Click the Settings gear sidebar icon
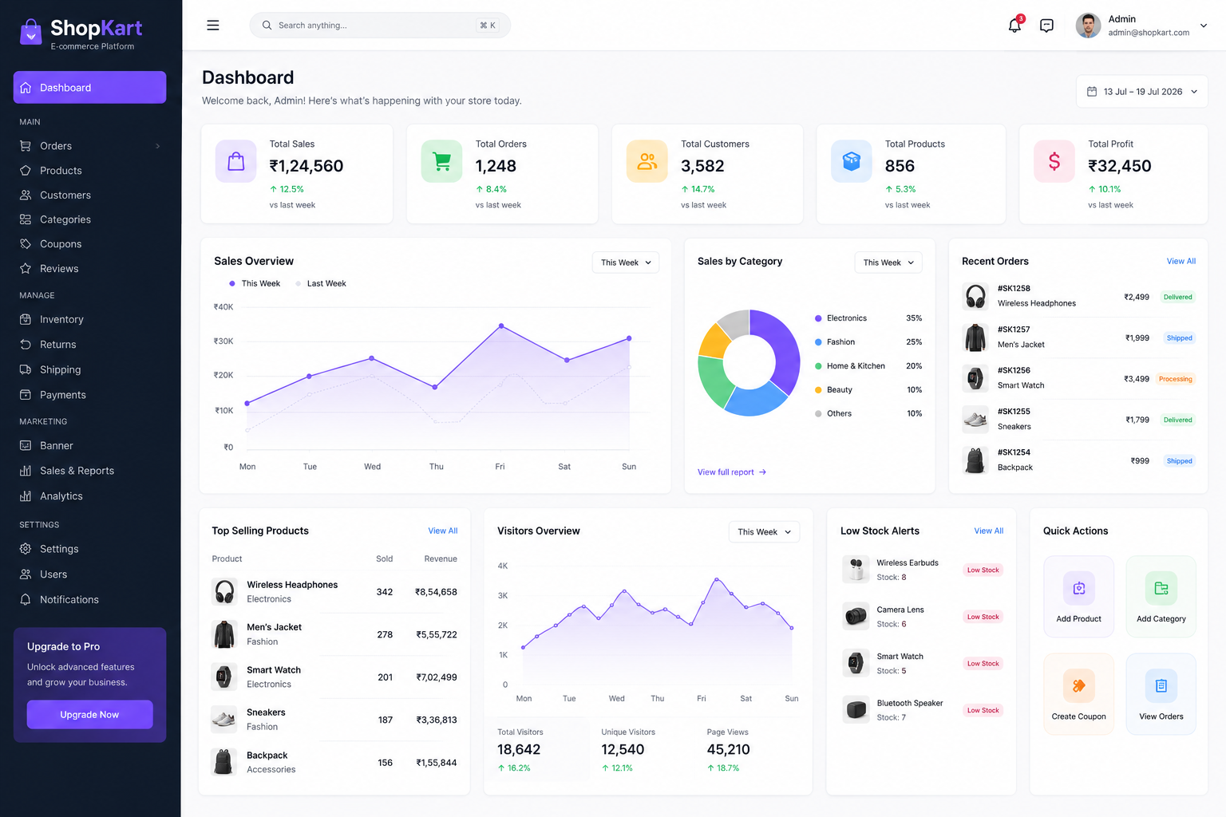This screenshot has width=1226, height=817. pyautogui.click(x=26, y=549)
